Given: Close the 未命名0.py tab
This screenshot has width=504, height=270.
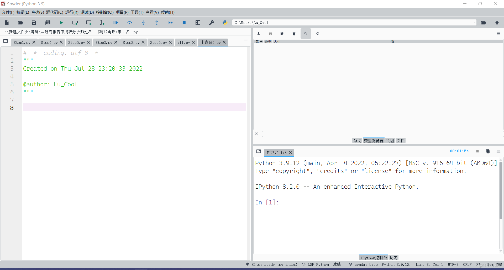Looking at the screenshot, I should coord(224,42).
